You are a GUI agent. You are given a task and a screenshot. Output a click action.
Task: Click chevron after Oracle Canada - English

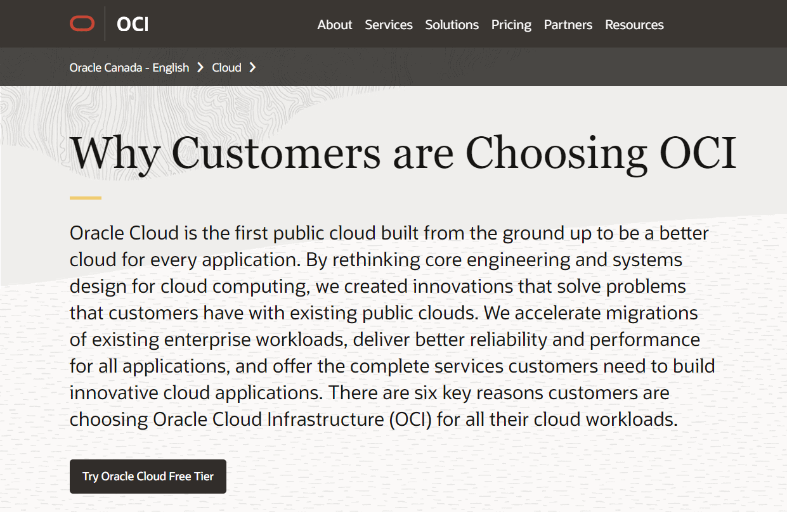pos(200,67)
